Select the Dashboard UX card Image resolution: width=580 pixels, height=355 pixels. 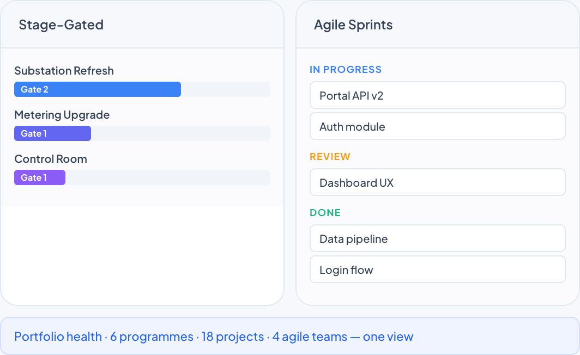(x=438, y=182)
